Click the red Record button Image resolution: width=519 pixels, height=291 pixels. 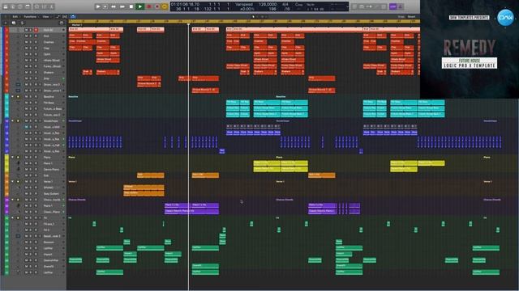(x=149, y=6)
